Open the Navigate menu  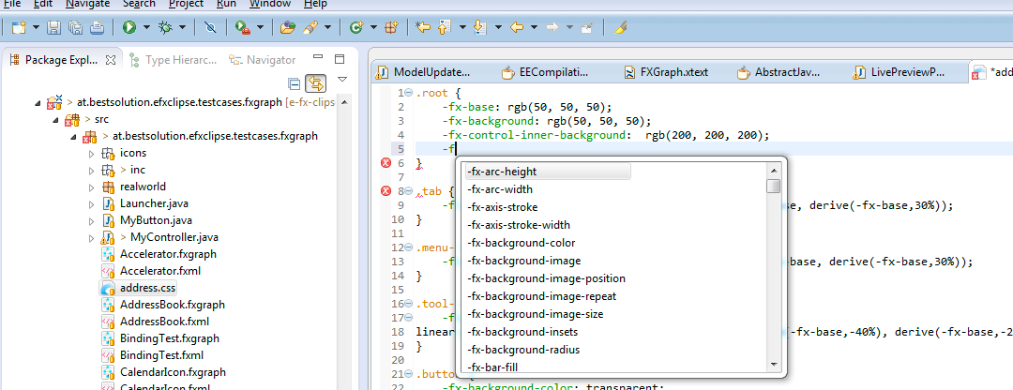(x=87, y=4)
